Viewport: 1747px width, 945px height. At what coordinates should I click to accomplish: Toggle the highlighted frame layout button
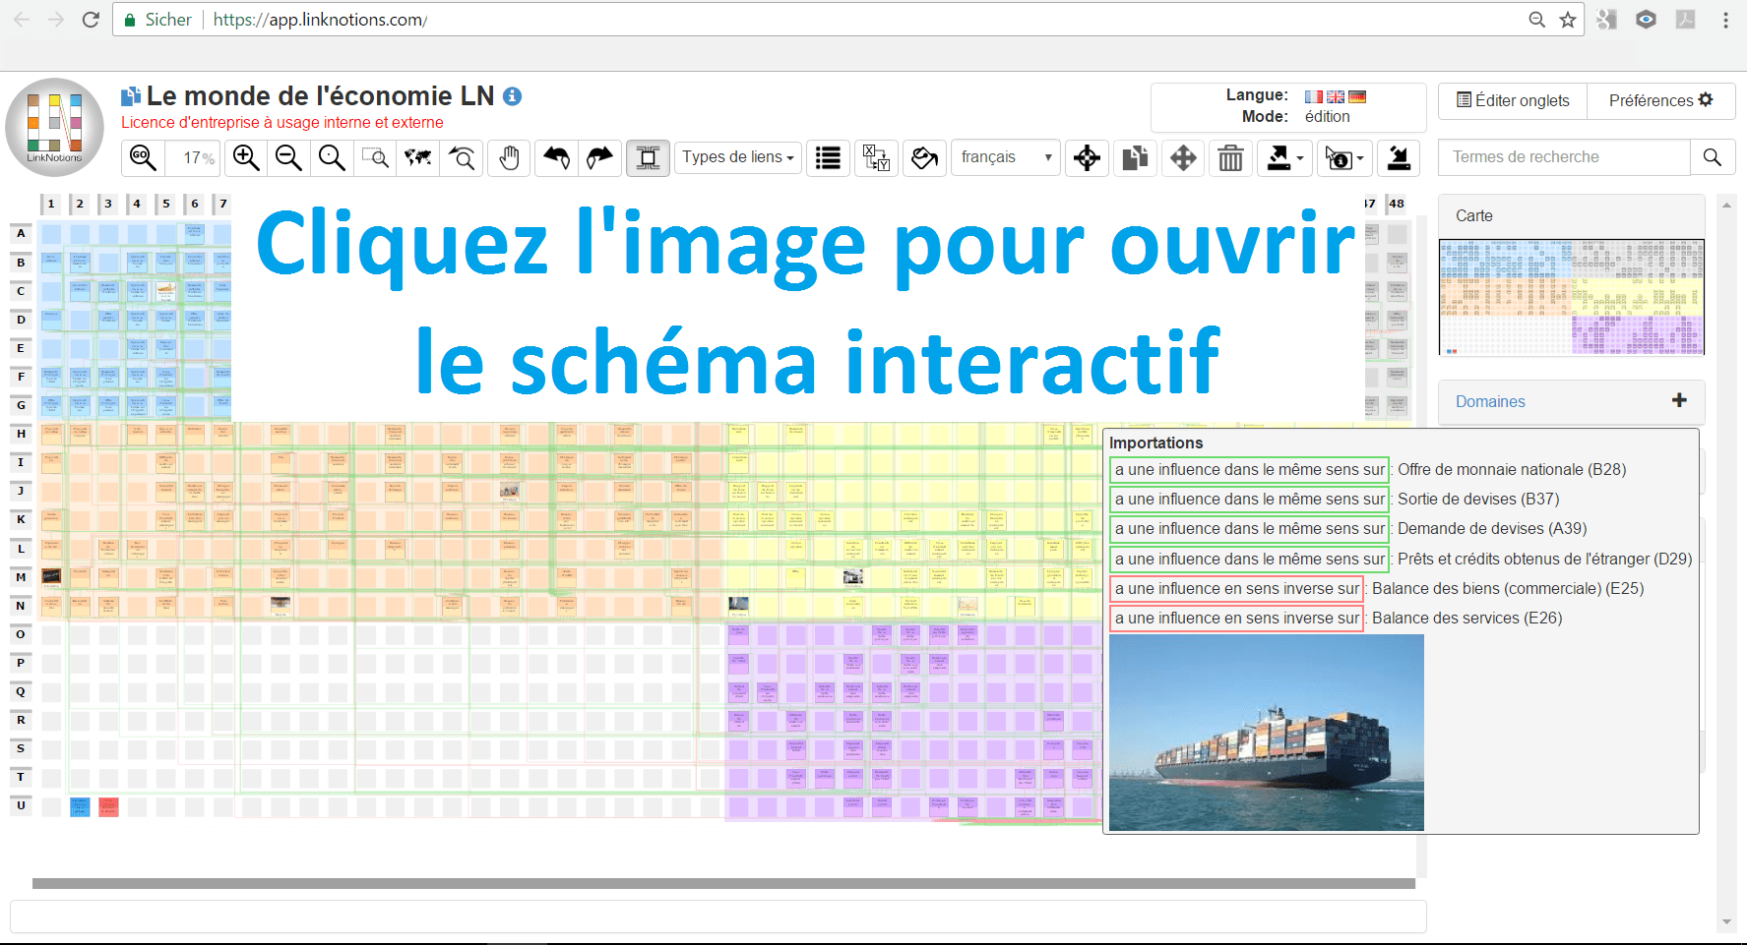(648, 157)
